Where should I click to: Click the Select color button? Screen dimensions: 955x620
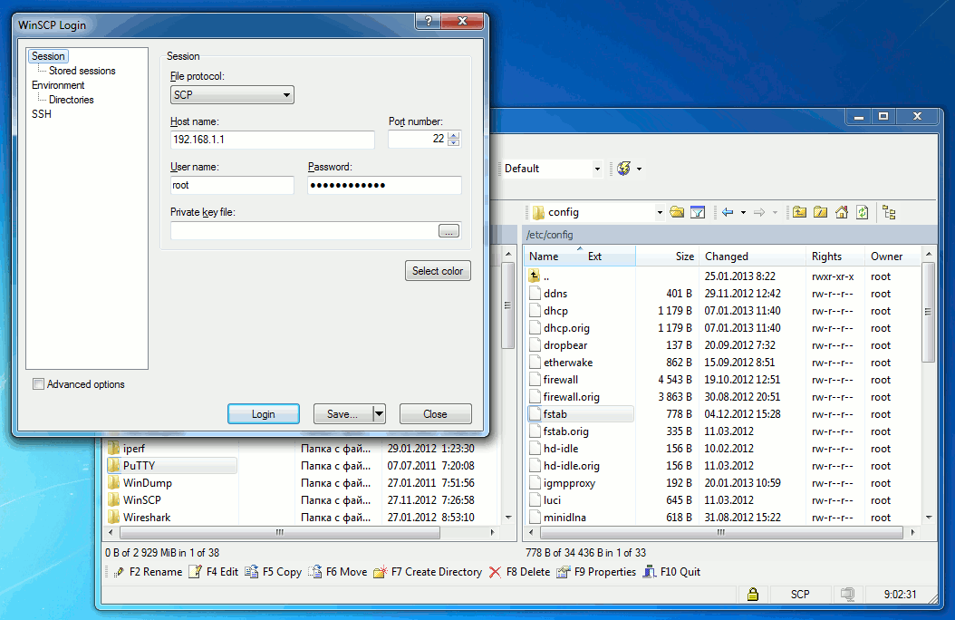438,270
